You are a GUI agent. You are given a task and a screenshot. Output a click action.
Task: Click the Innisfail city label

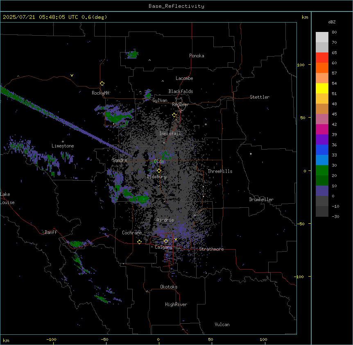[x=170, y=134]
